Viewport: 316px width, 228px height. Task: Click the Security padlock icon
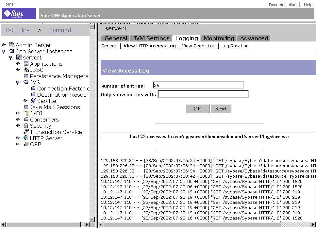pyautogui.click(x=26, y=125)
